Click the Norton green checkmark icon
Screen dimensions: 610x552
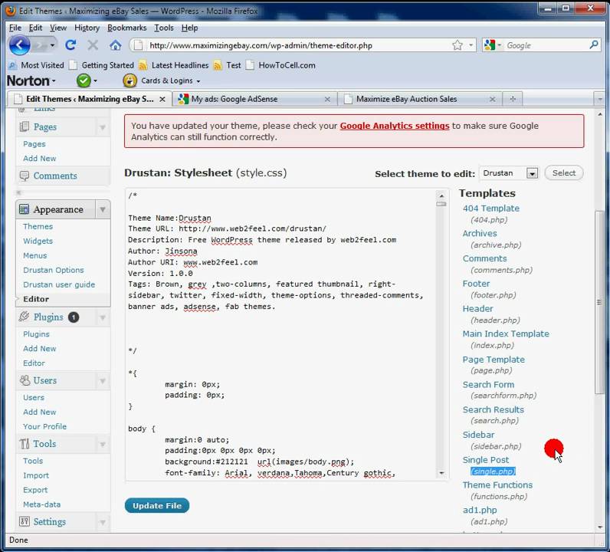[84, 80]
